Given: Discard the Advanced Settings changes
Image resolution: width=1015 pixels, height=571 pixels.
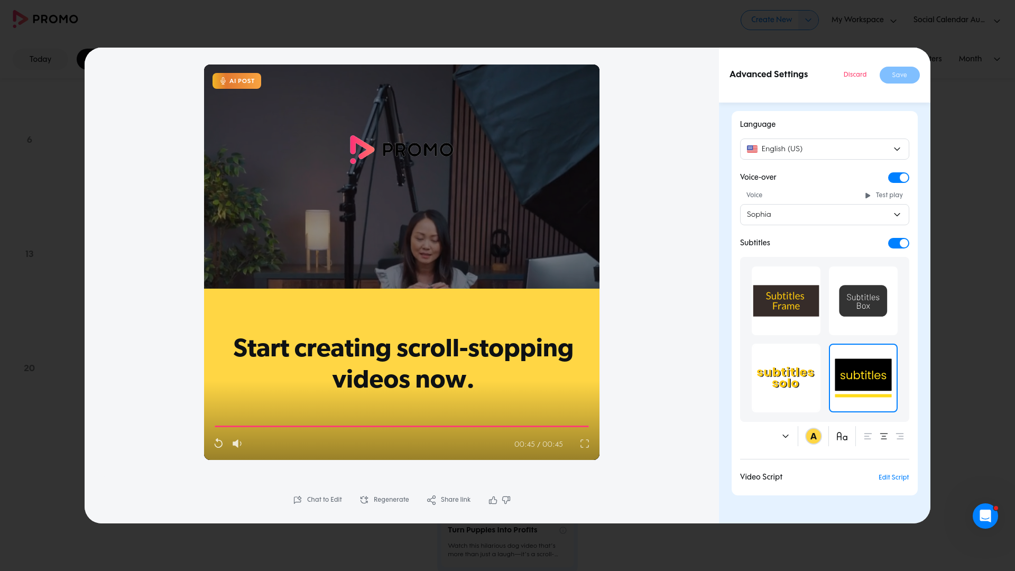Looking at the screenshot, I should tap(855, 75).
